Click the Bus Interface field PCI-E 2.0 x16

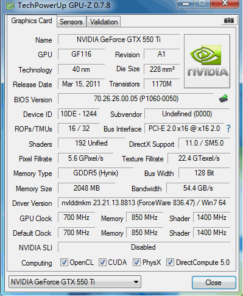184,129
